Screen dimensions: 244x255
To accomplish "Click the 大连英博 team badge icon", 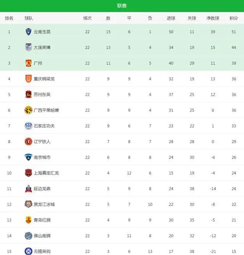I will tap(29, 47).
